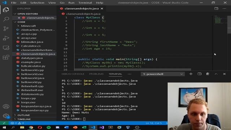Select the terminal dropdown 1: powershell

[x=163, y=74]
